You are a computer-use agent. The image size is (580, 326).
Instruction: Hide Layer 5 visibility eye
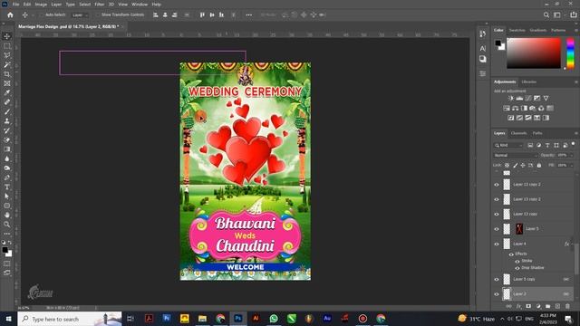coord(497,229)
